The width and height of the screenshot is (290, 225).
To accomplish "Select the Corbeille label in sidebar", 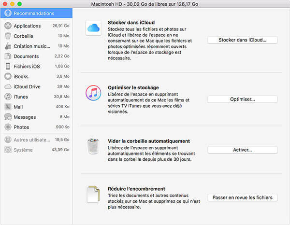I will [x=24, y=36].
